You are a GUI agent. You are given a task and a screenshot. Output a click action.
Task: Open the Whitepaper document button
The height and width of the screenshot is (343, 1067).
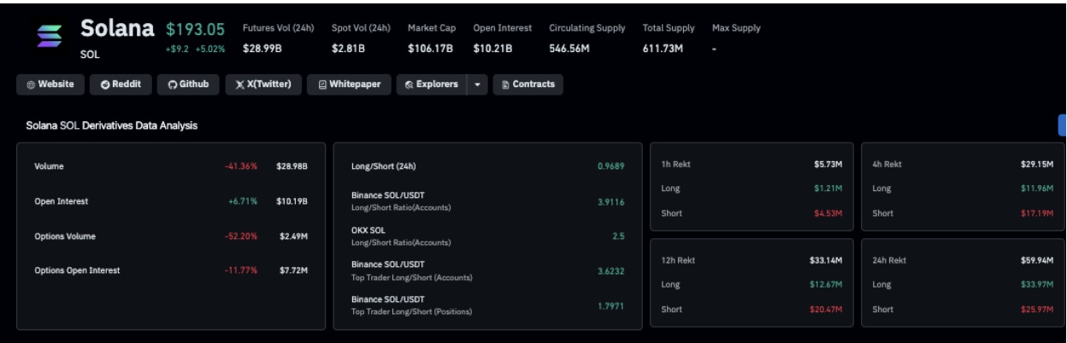[349, 84]
